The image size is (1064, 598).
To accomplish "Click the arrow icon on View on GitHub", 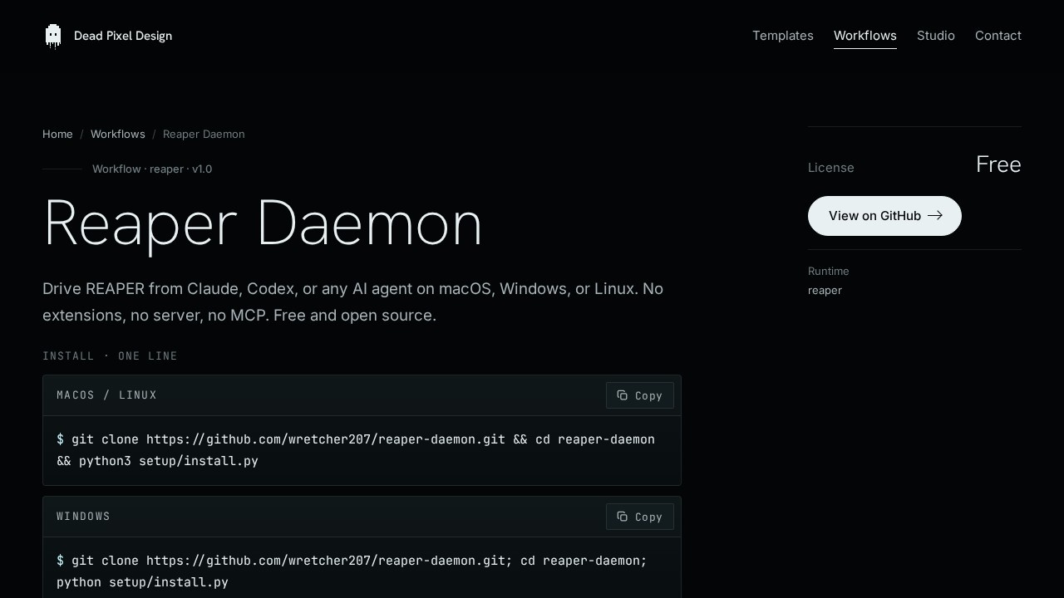I will 935,216.
